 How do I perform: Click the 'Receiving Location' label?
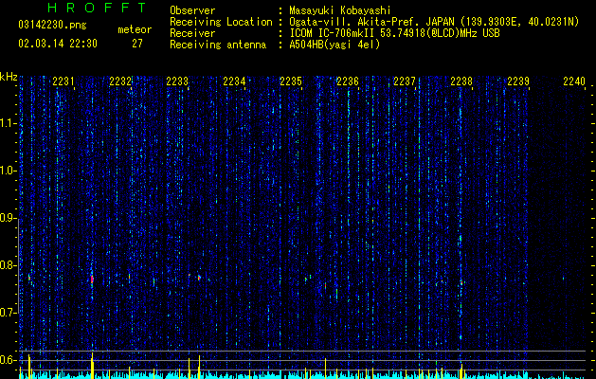point(221,22)
